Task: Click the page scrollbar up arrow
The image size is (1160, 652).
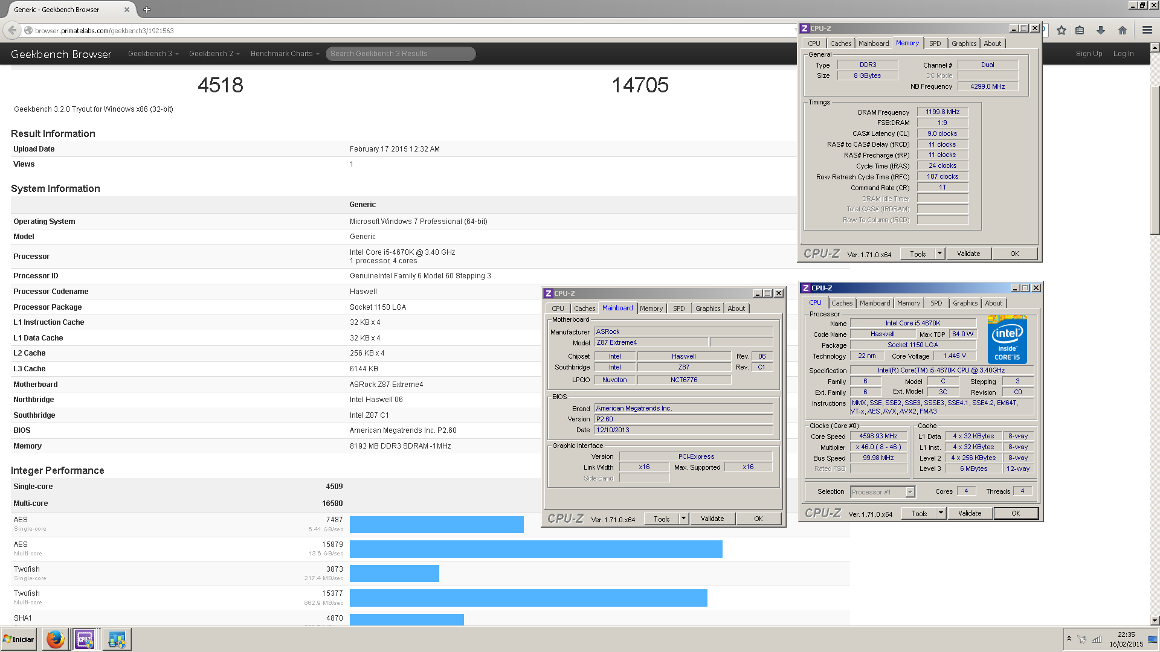Action: [x=1155, y=47]
